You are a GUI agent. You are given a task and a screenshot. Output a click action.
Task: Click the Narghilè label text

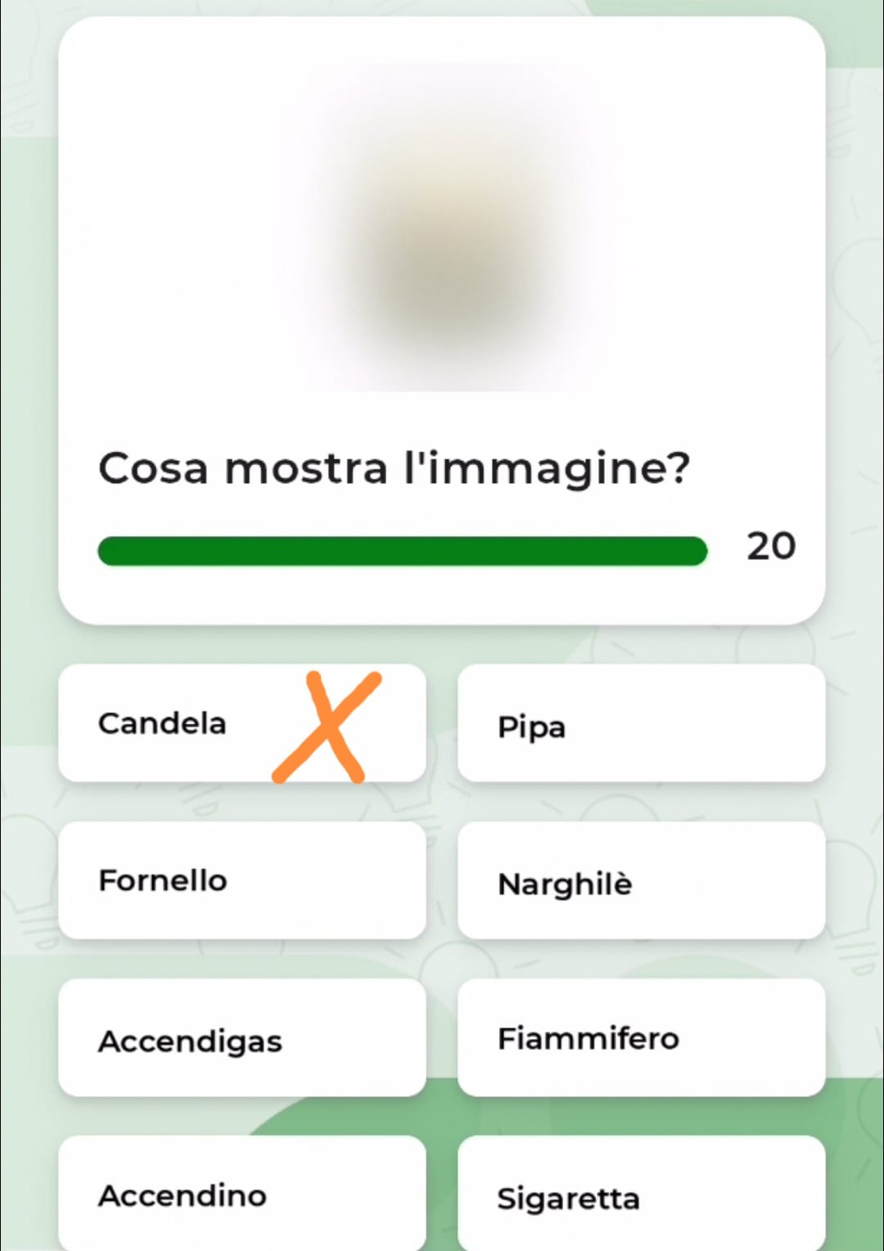coord(565,884)
